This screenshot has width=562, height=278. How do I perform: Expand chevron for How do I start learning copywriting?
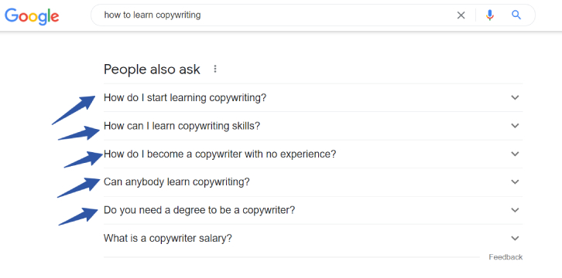[515, 97]
